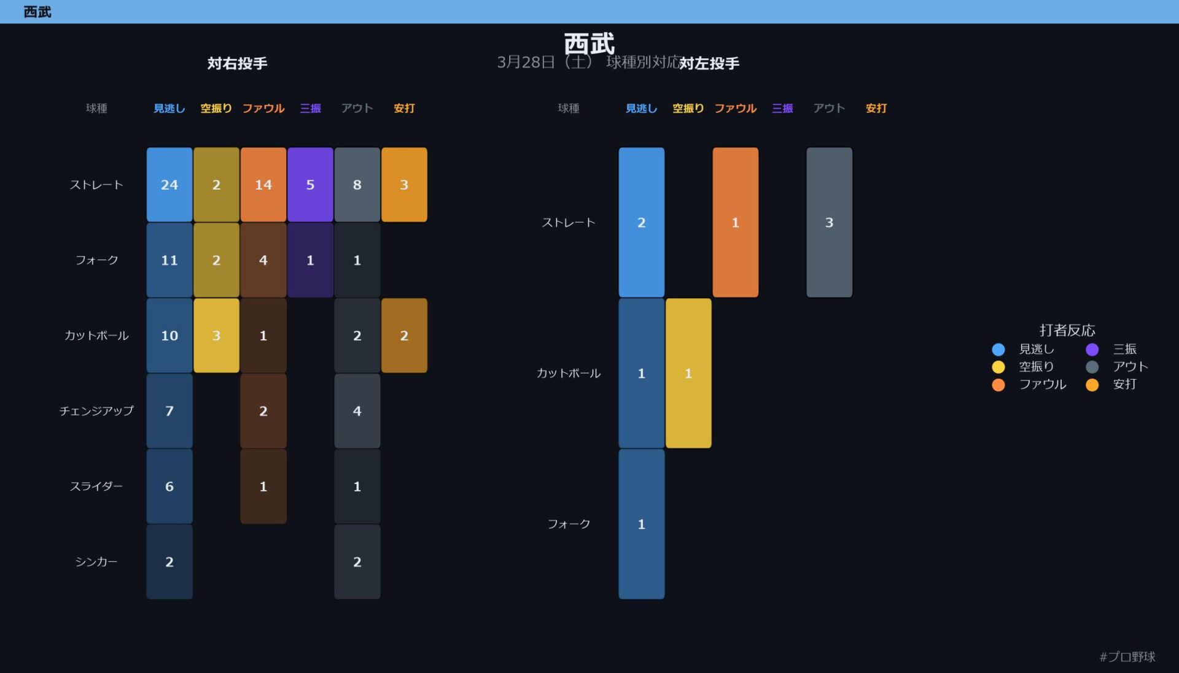Select yellow カットボール 空振り cell showing 3
Screen dimensions: 1179x673
pos(216,336)
